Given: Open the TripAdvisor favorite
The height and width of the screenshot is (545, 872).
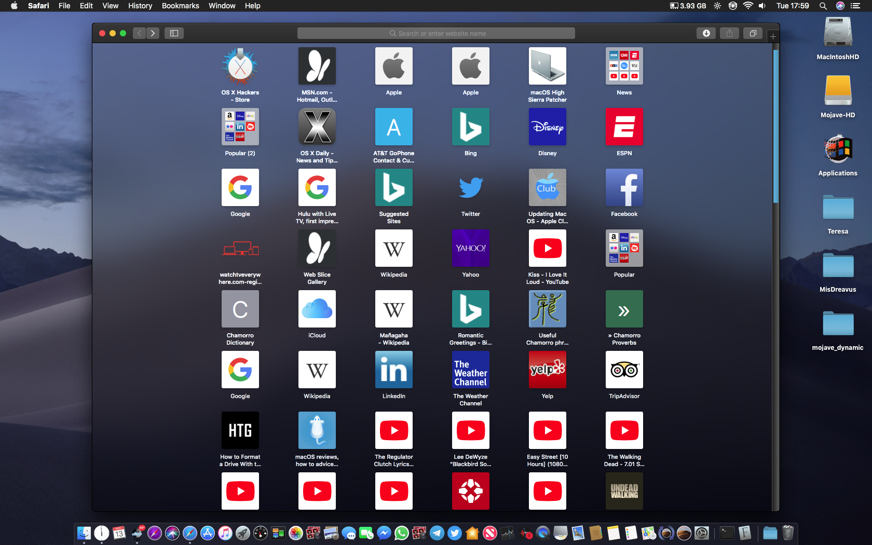Looking at the screenshot, I should [624, 370].
